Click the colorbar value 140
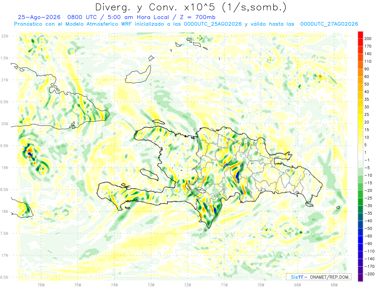Image resolution: width=375 pixels, height=289 pixels. (x=368, y=54)
